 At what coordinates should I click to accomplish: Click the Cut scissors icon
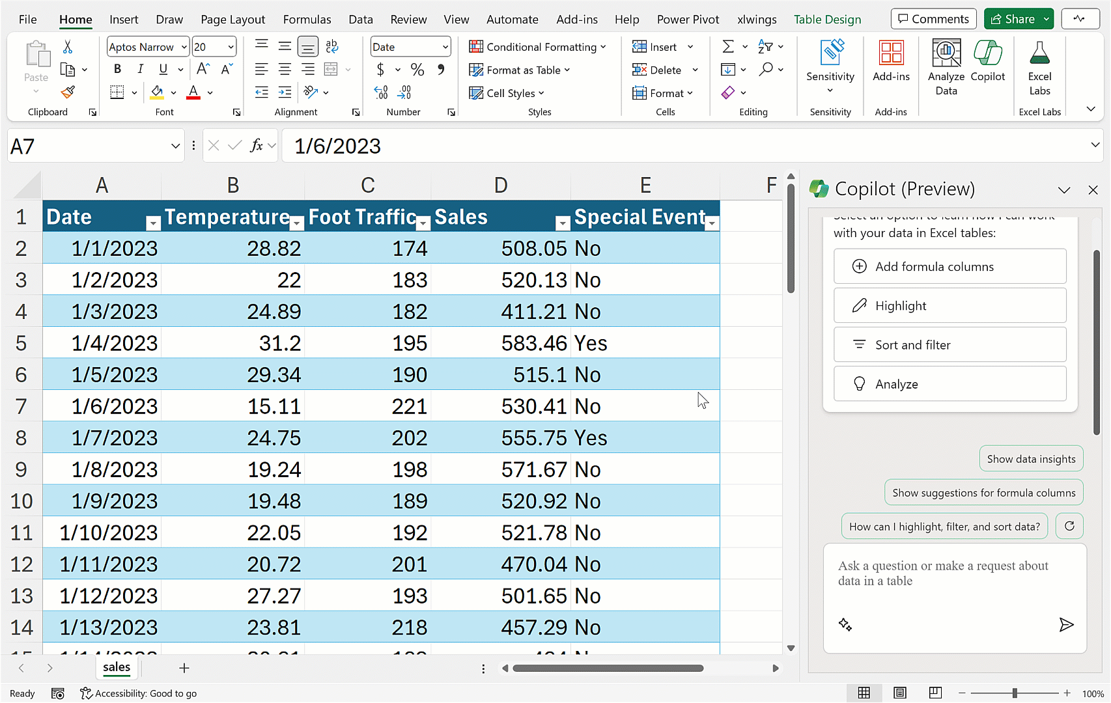coord(68,47)
